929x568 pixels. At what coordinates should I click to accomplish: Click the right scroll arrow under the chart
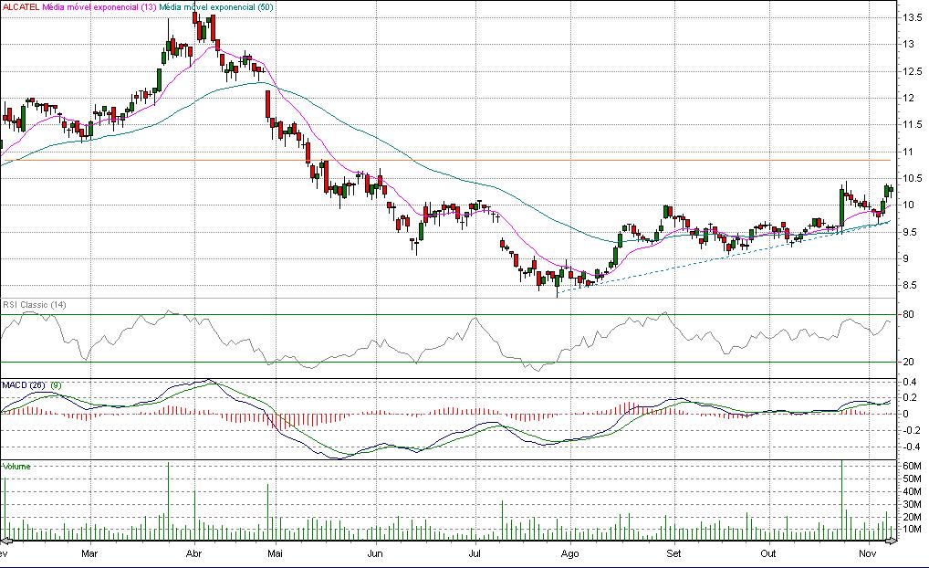[x=891, y=540]
